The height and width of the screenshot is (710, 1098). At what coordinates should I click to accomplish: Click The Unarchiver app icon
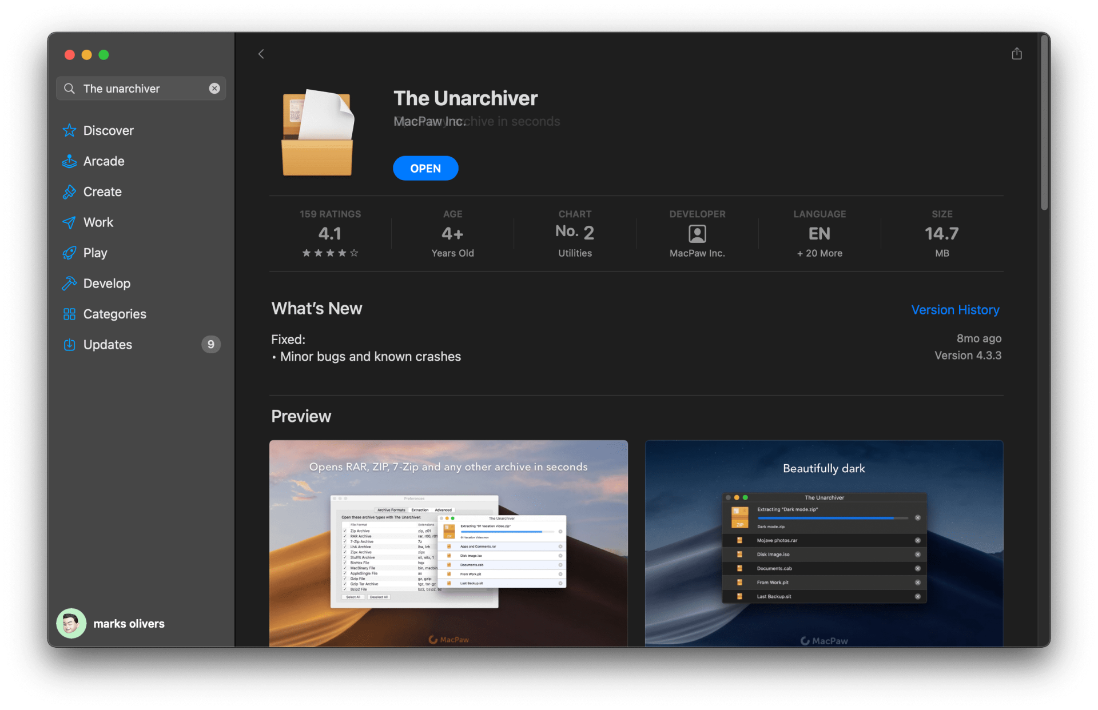[318, 132]
